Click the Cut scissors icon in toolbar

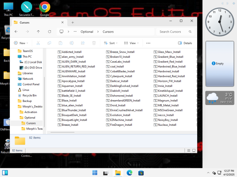38,43
